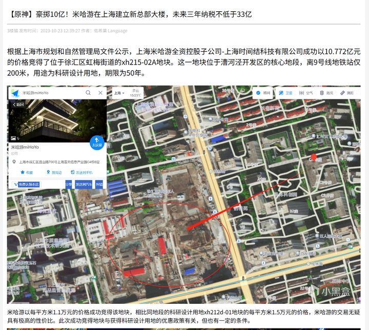The height and width of the screenshot is (330, 369).
Task: Click the red location marker on the map
Action: pos(314,157)
